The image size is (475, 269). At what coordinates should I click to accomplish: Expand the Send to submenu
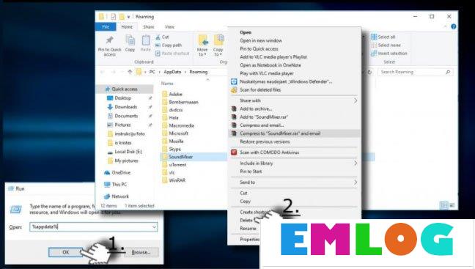pos(294,182)
